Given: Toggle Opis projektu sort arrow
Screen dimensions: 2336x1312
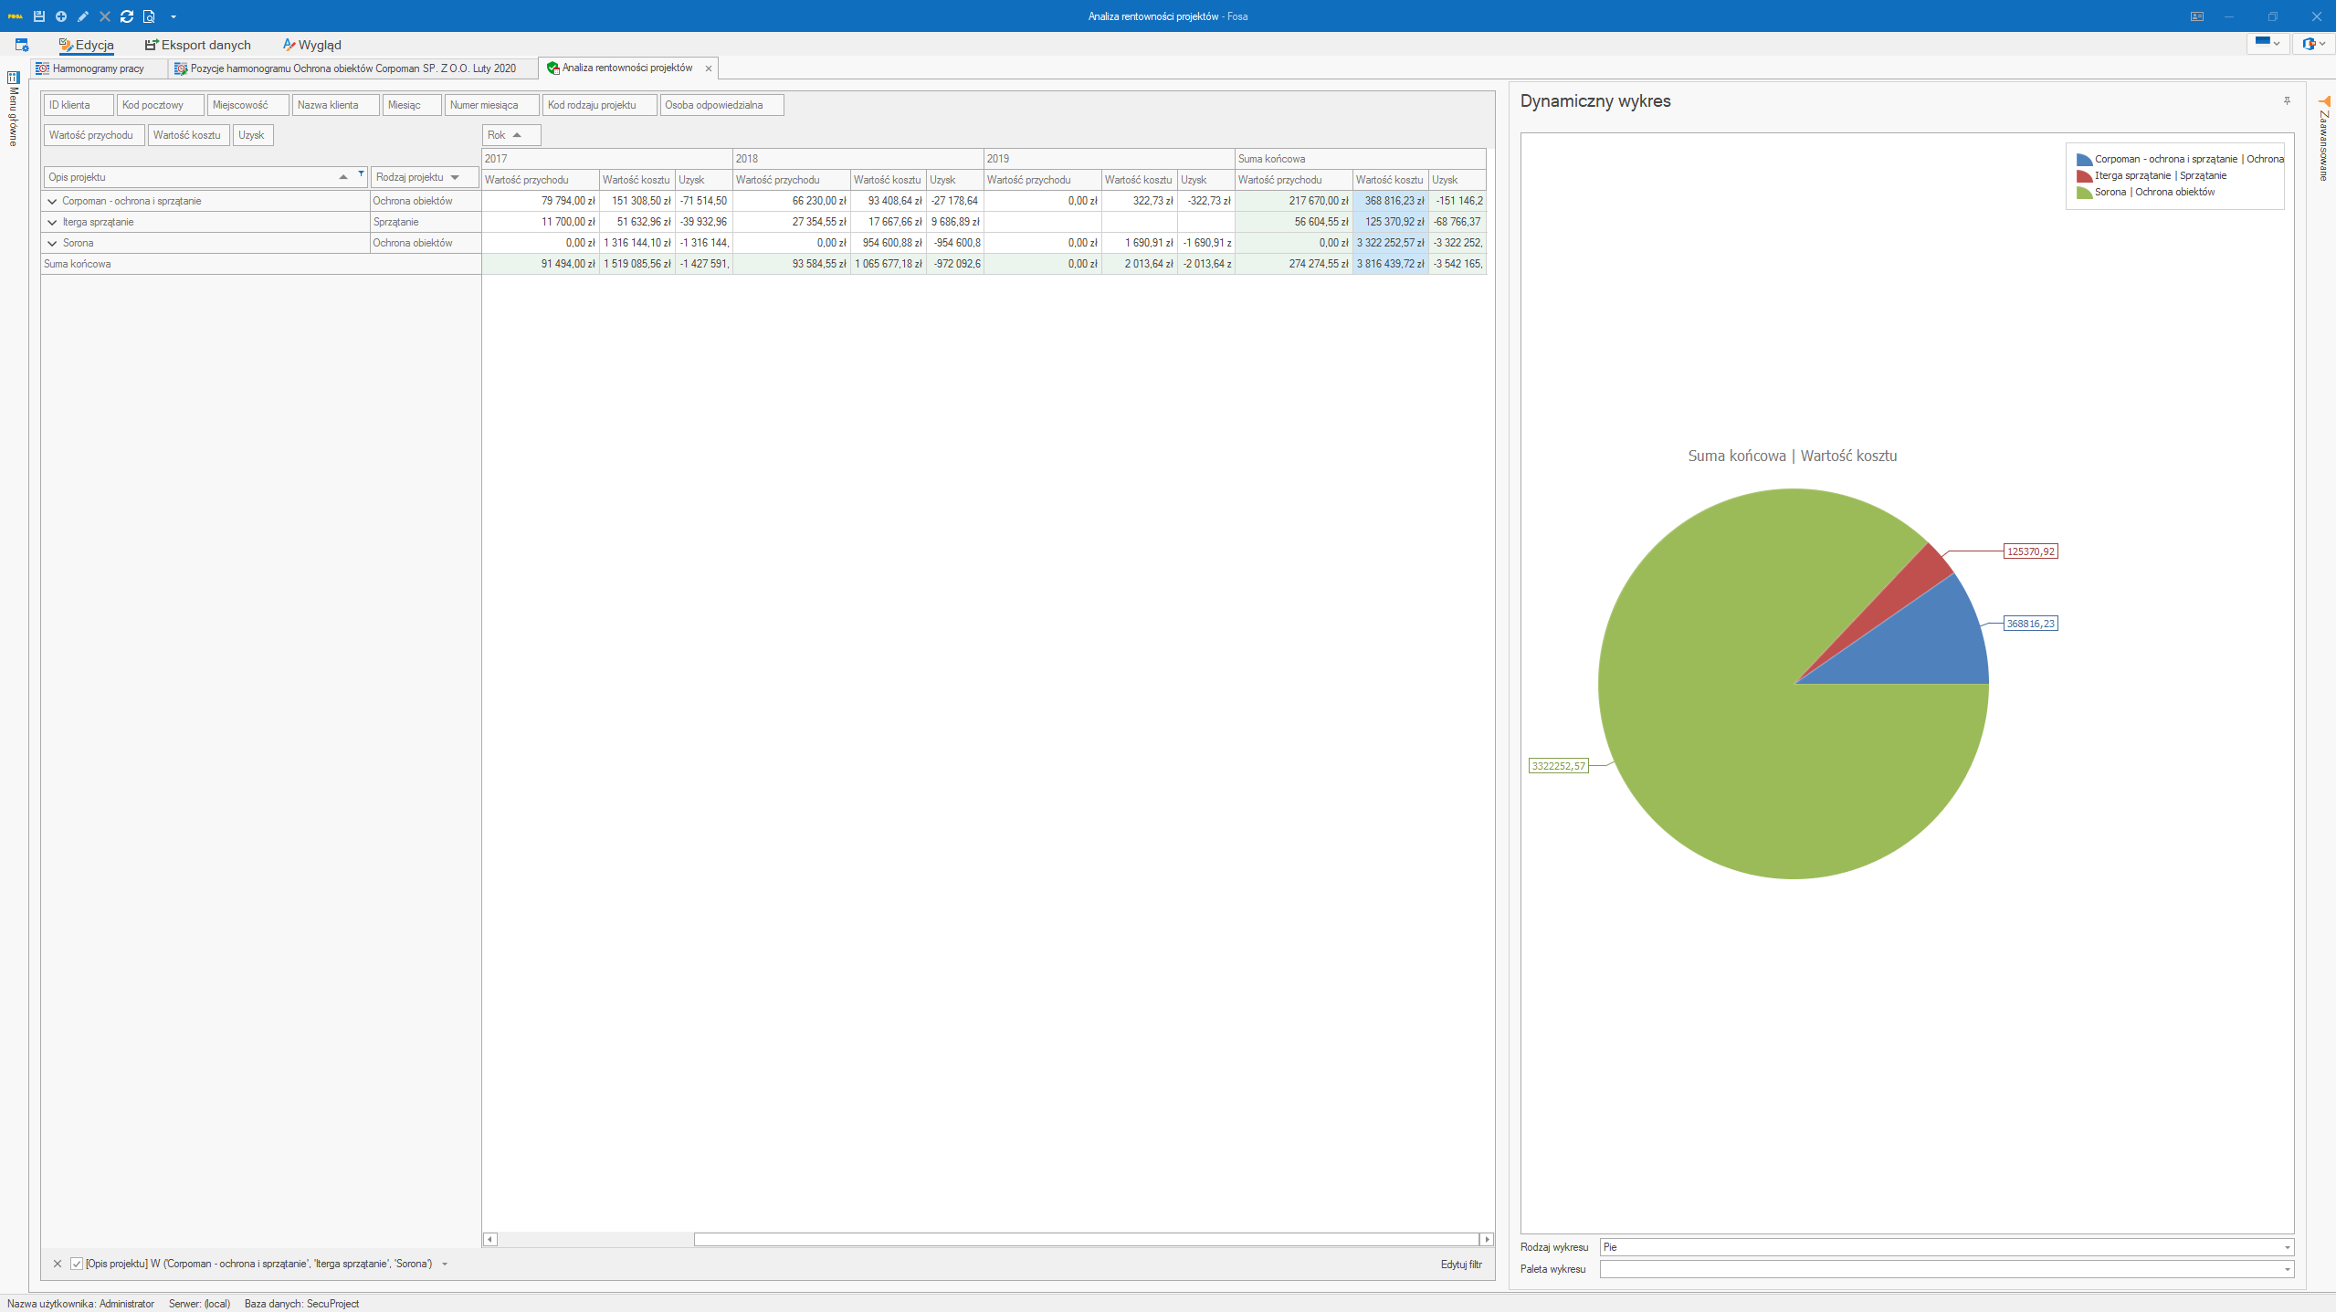Looking at the screenshot, I should (343, 177).
